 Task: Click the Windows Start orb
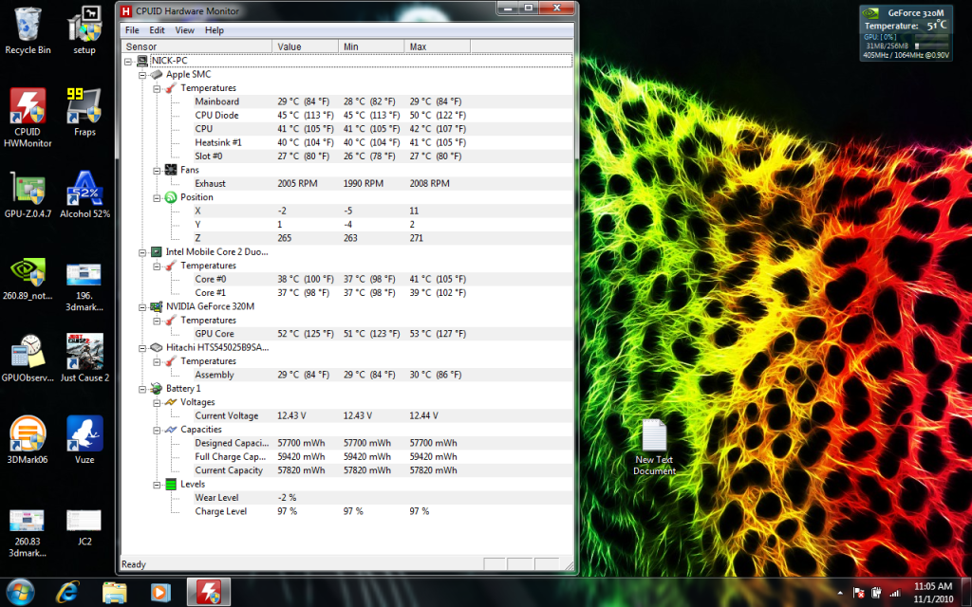tap(21, 592)
